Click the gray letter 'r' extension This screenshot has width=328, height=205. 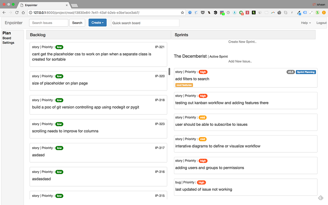click(x=292, y=13)
